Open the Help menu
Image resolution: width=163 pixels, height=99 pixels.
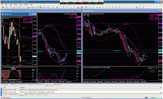(31, 5)
